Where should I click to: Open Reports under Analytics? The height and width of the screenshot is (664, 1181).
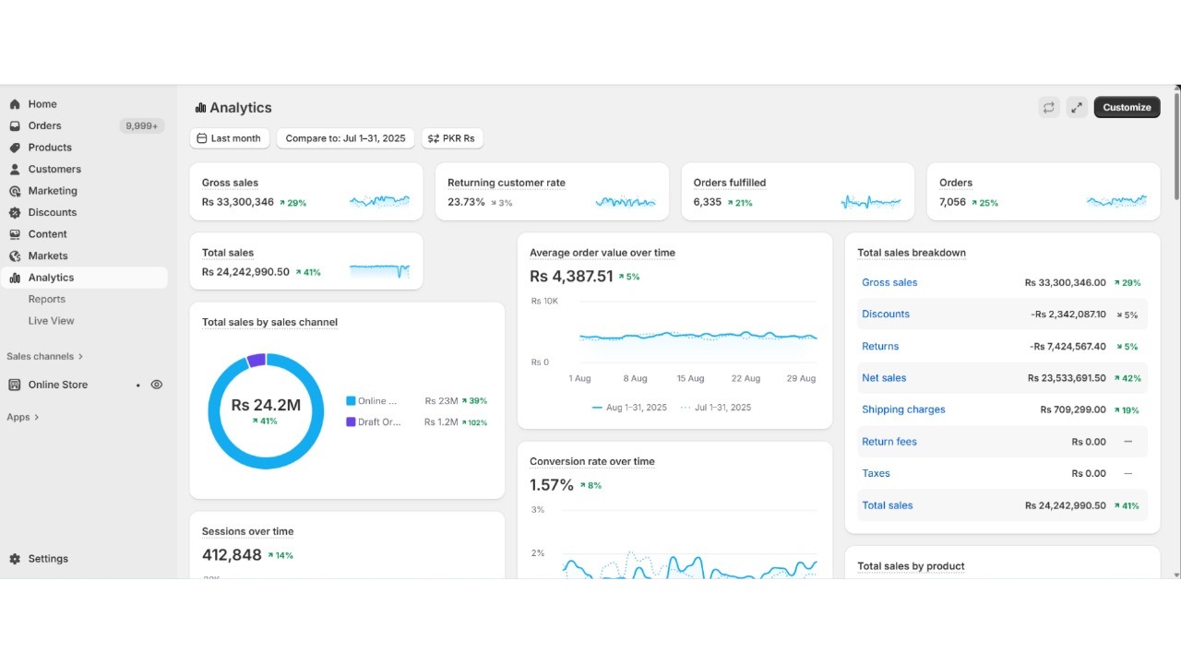47,299
